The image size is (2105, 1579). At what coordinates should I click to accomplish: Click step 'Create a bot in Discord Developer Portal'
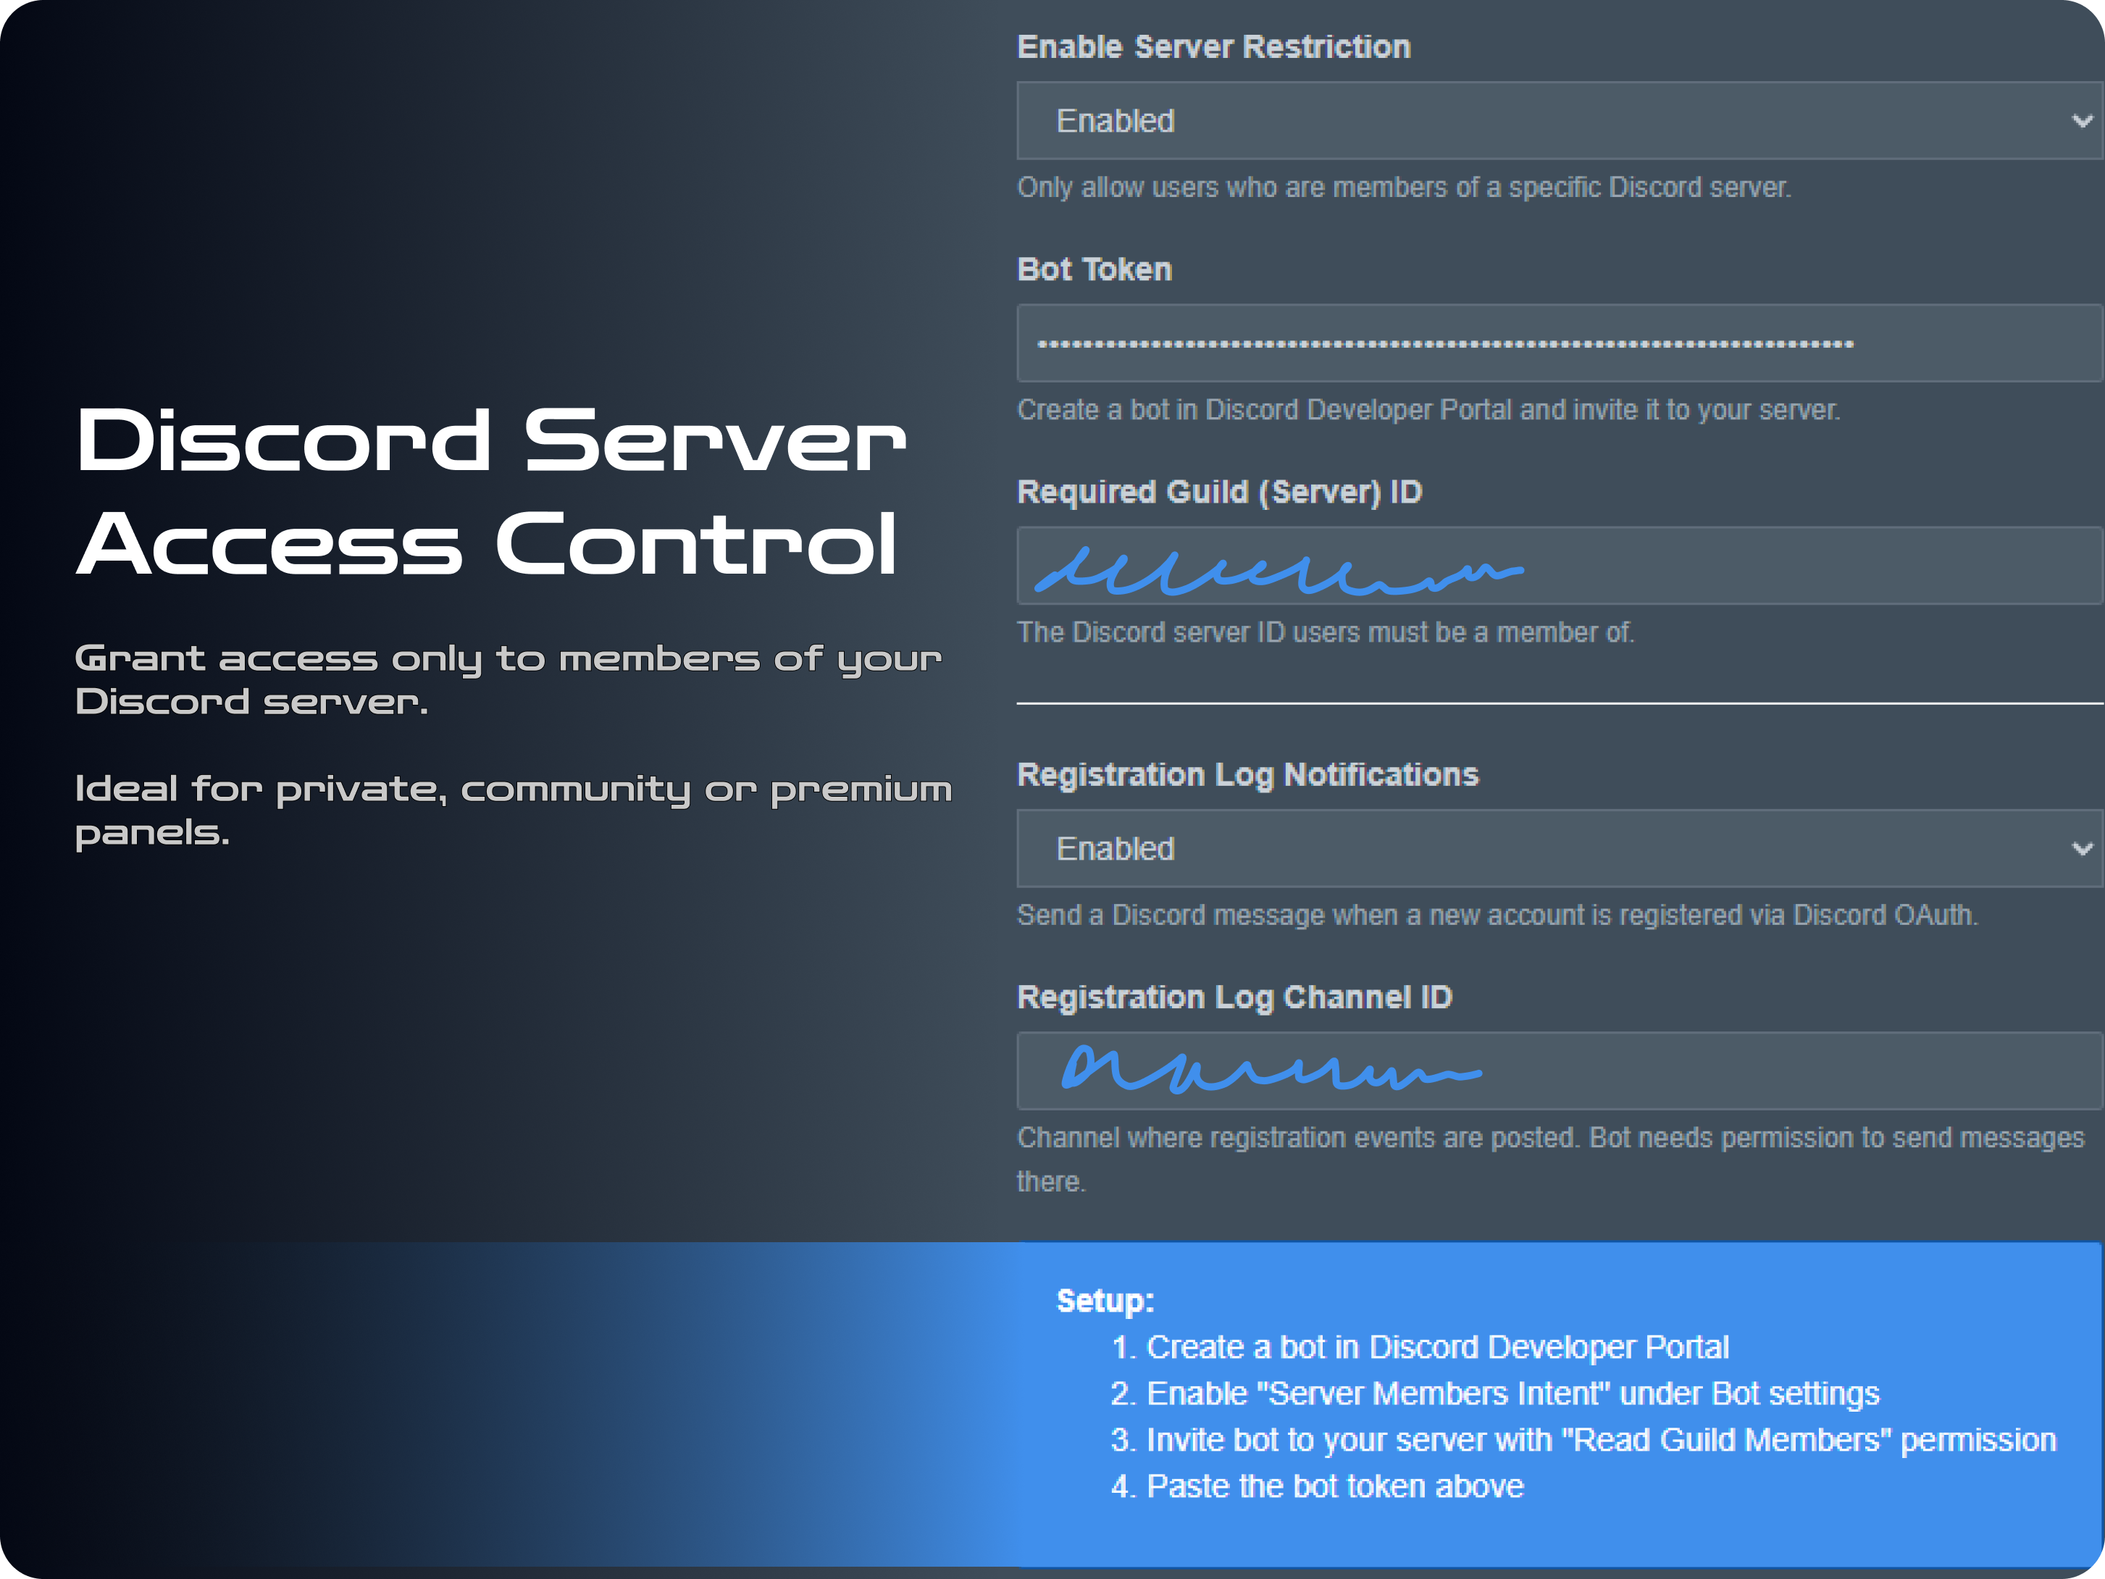coord(1437,1348)
